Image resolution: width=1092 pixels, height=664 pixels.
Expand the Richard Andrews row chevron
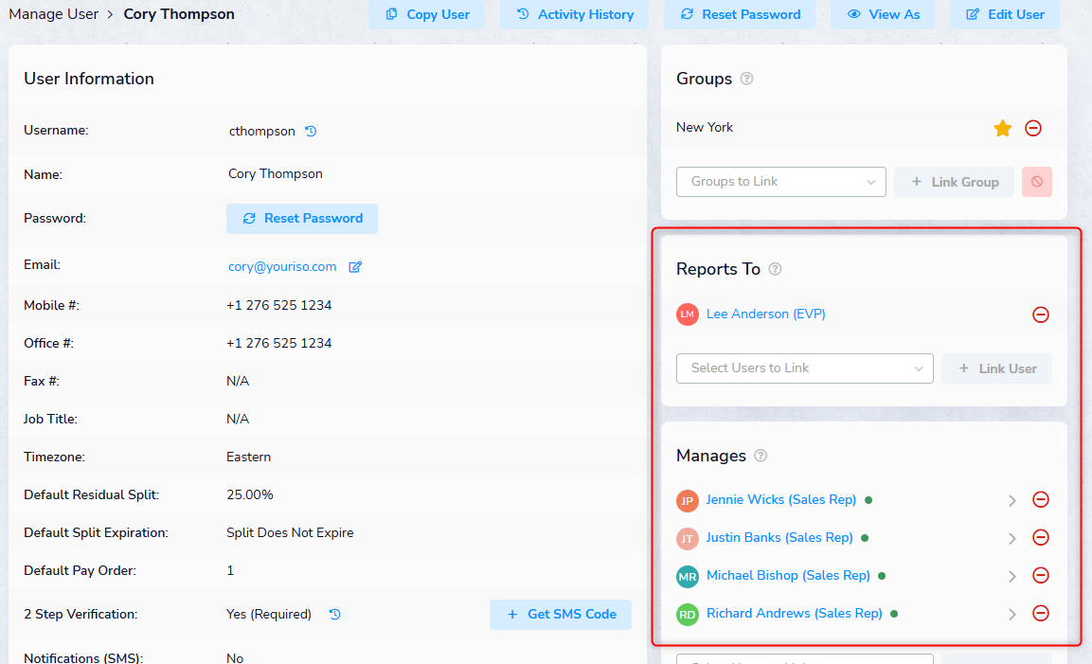[x=1011, y=615]
